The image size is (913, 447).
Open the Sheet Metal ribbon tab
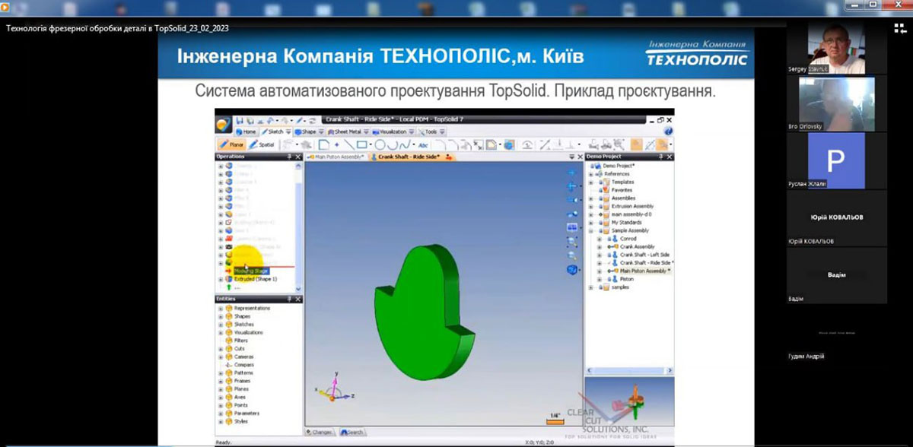(344, 132)
